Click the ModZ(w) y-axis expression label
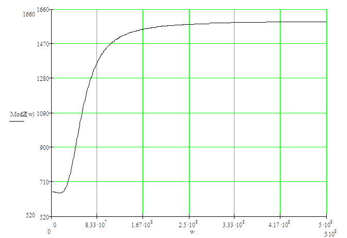Viewport: 347px width, 238px height. click(22, 114)
